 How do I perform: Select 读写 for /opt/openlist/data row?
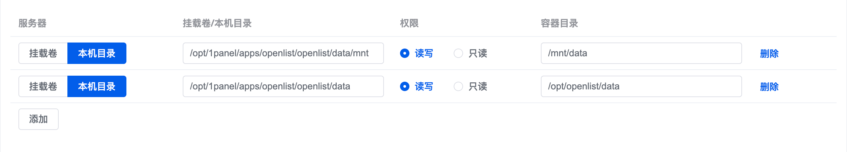tap(405, 86)
